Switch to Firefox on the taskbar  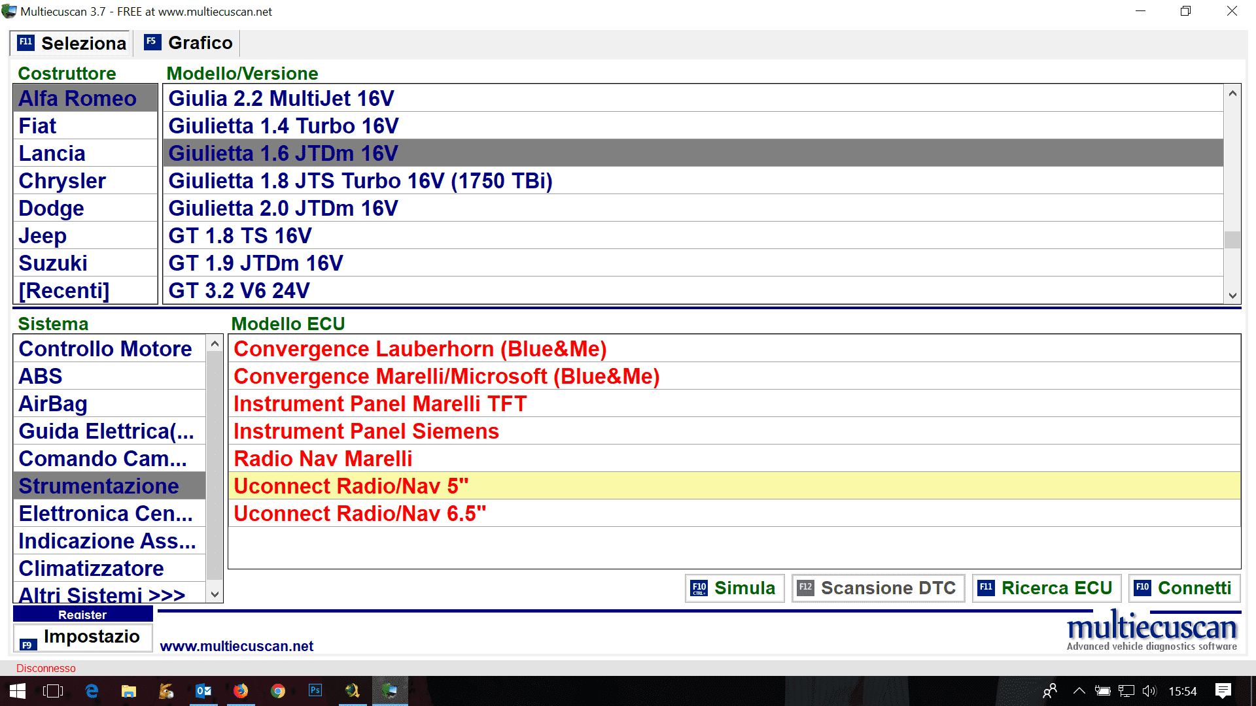pos(241,691)
